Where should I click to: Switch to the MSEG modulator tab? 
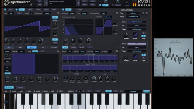20,48
